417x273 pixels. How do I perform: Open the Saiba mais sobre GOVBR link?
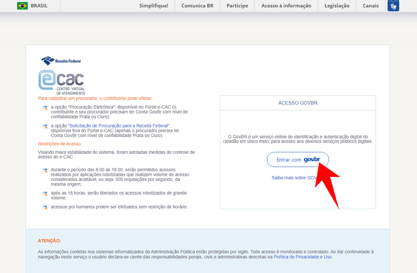pos(294,178)
